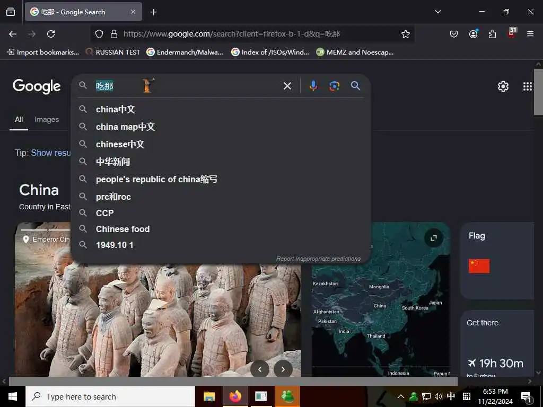Open Google quick settings gear
This screenshot has width=543, height=407.
503,86
